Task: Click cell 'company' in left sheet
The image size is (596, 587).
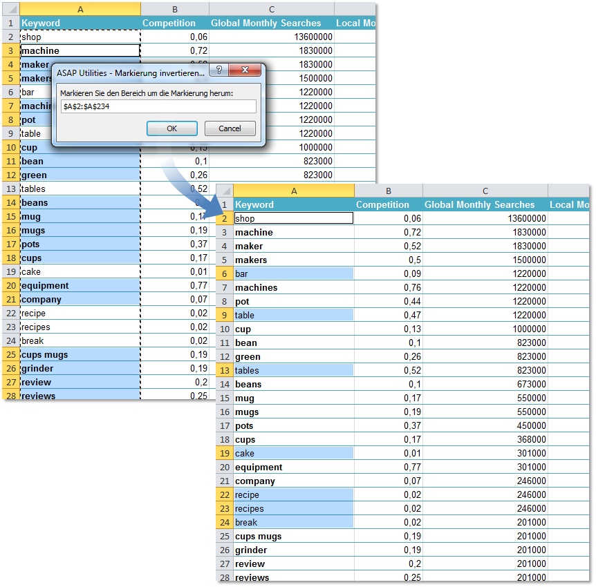Action: click(80, 299)
